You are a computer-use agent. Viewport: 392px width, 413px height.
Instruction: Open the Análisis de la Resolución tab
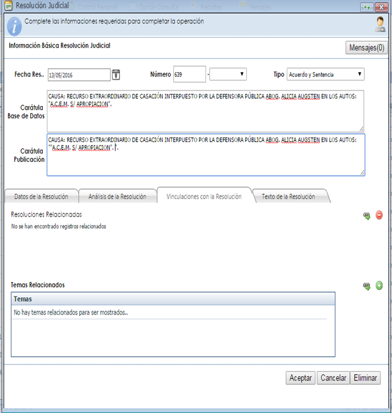pyautogui.click(x=117, y=197)
